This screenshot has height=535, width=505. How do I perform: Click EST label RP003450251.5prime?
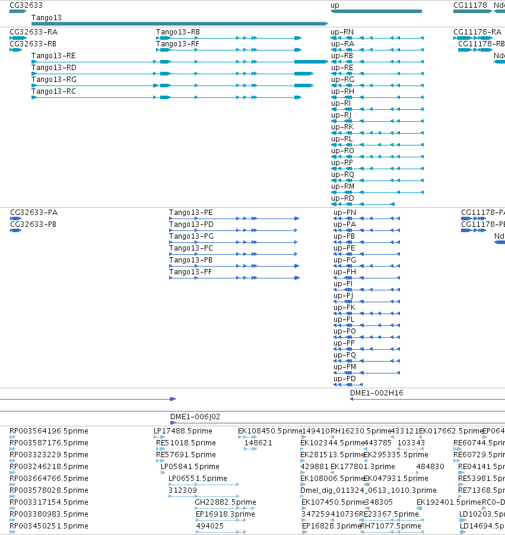(x=49, y=525)
